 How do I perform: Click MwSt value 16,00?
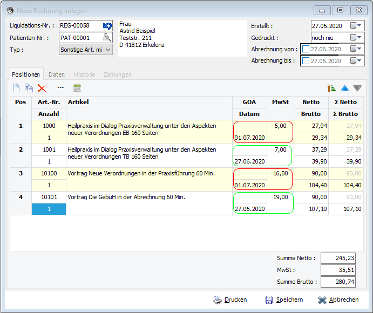pos(281,173)
